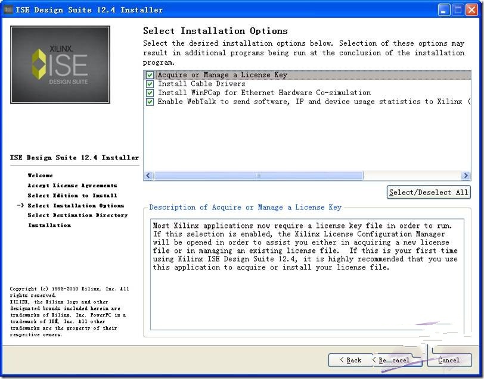Select 'Acquire or Manage a License Key' row
The width and height of the screenshot is (484, 379).
click(308, 75)
